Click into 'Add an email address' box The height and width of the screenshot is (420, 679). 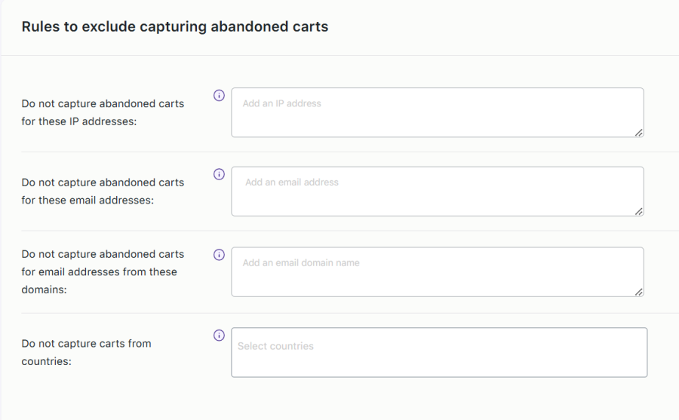pos(437,192)
